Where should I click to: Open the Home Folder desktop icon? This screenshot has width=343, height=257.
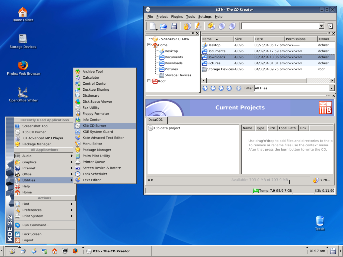23,14
